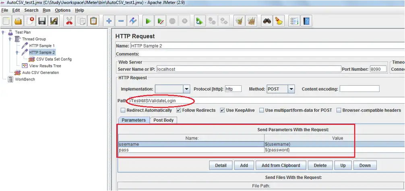This screenshot has width=405, height=191.
Task: Switch to the Parameters tab
Action: point(134,120)
